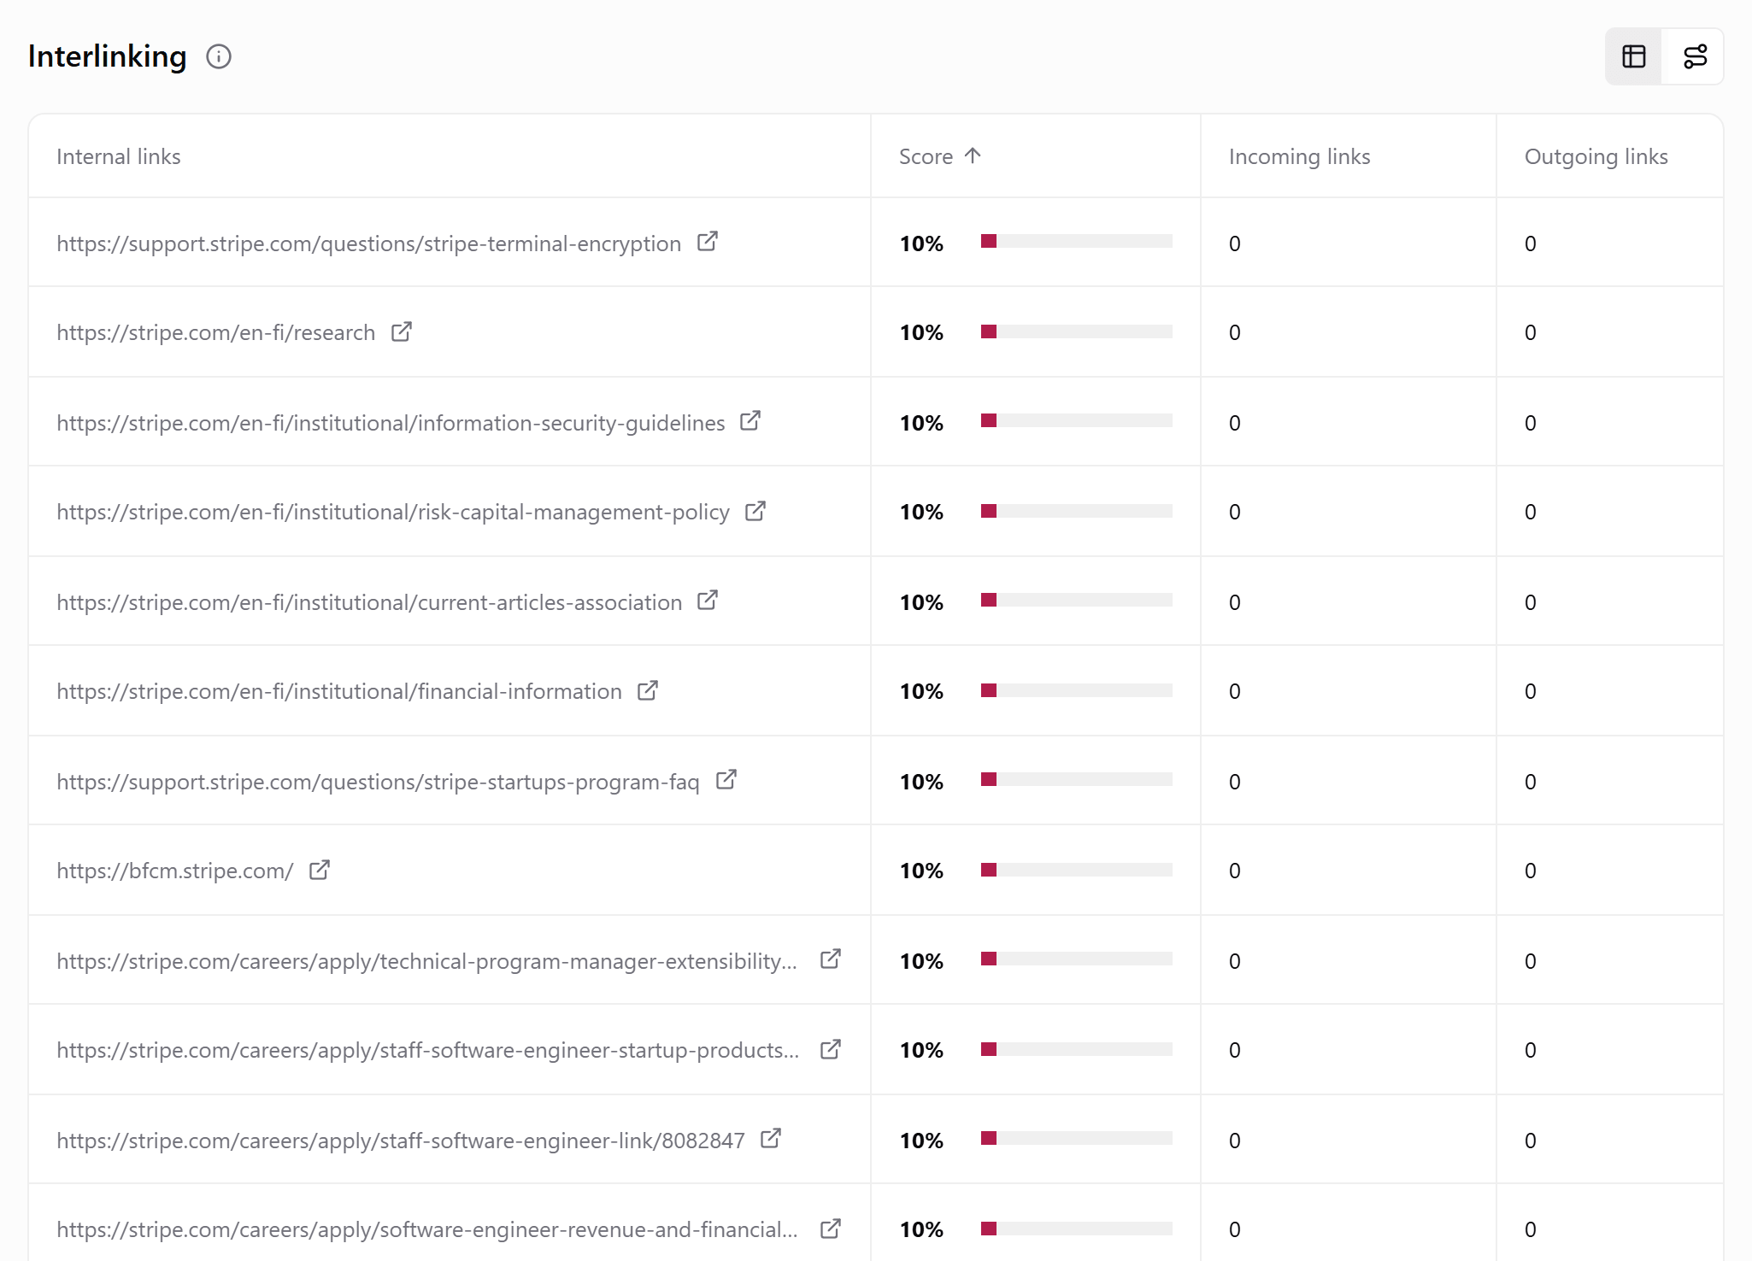Click score bar for bfcm.stripe.com row
Screen dimensions: 1752x1261
coord(1077,870)
